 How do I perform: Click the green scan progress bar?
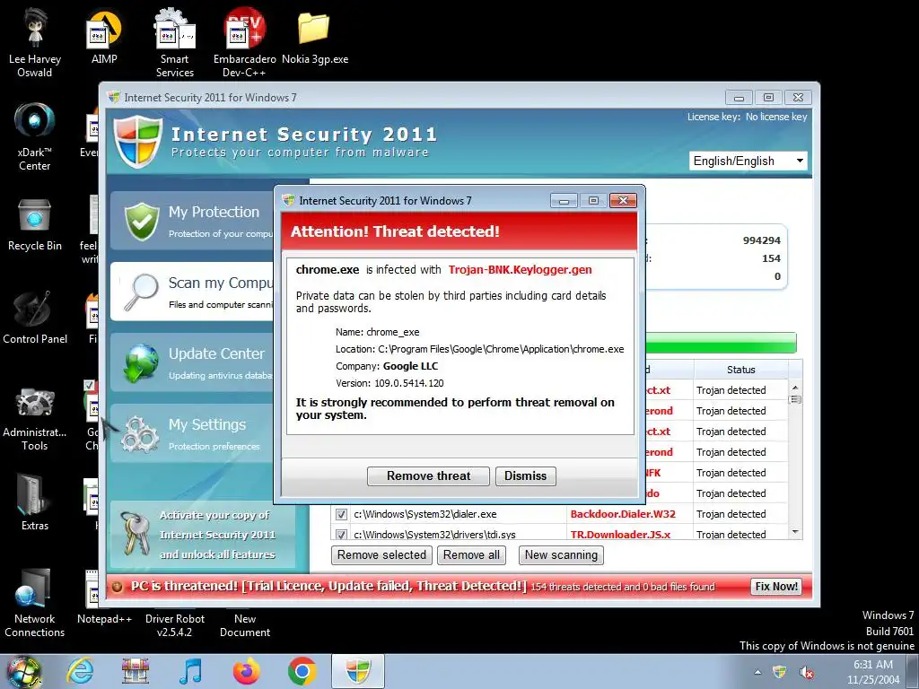tap(721, 342)
